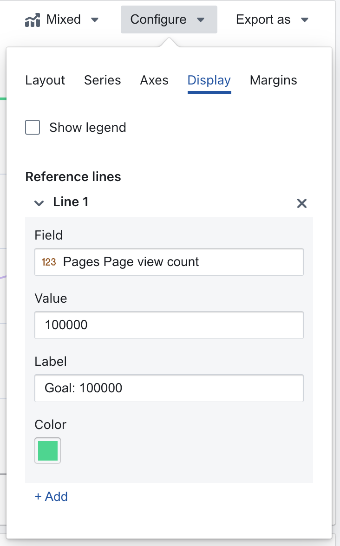Screen dimensions: 340x546
Task: Click the Label field containing Goal: 100000
Action: (169, 388)
